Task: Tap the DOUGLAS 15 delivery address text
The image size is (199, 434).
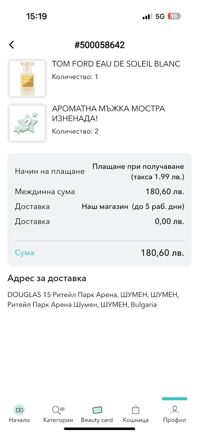Action: (x=93, y=300)
